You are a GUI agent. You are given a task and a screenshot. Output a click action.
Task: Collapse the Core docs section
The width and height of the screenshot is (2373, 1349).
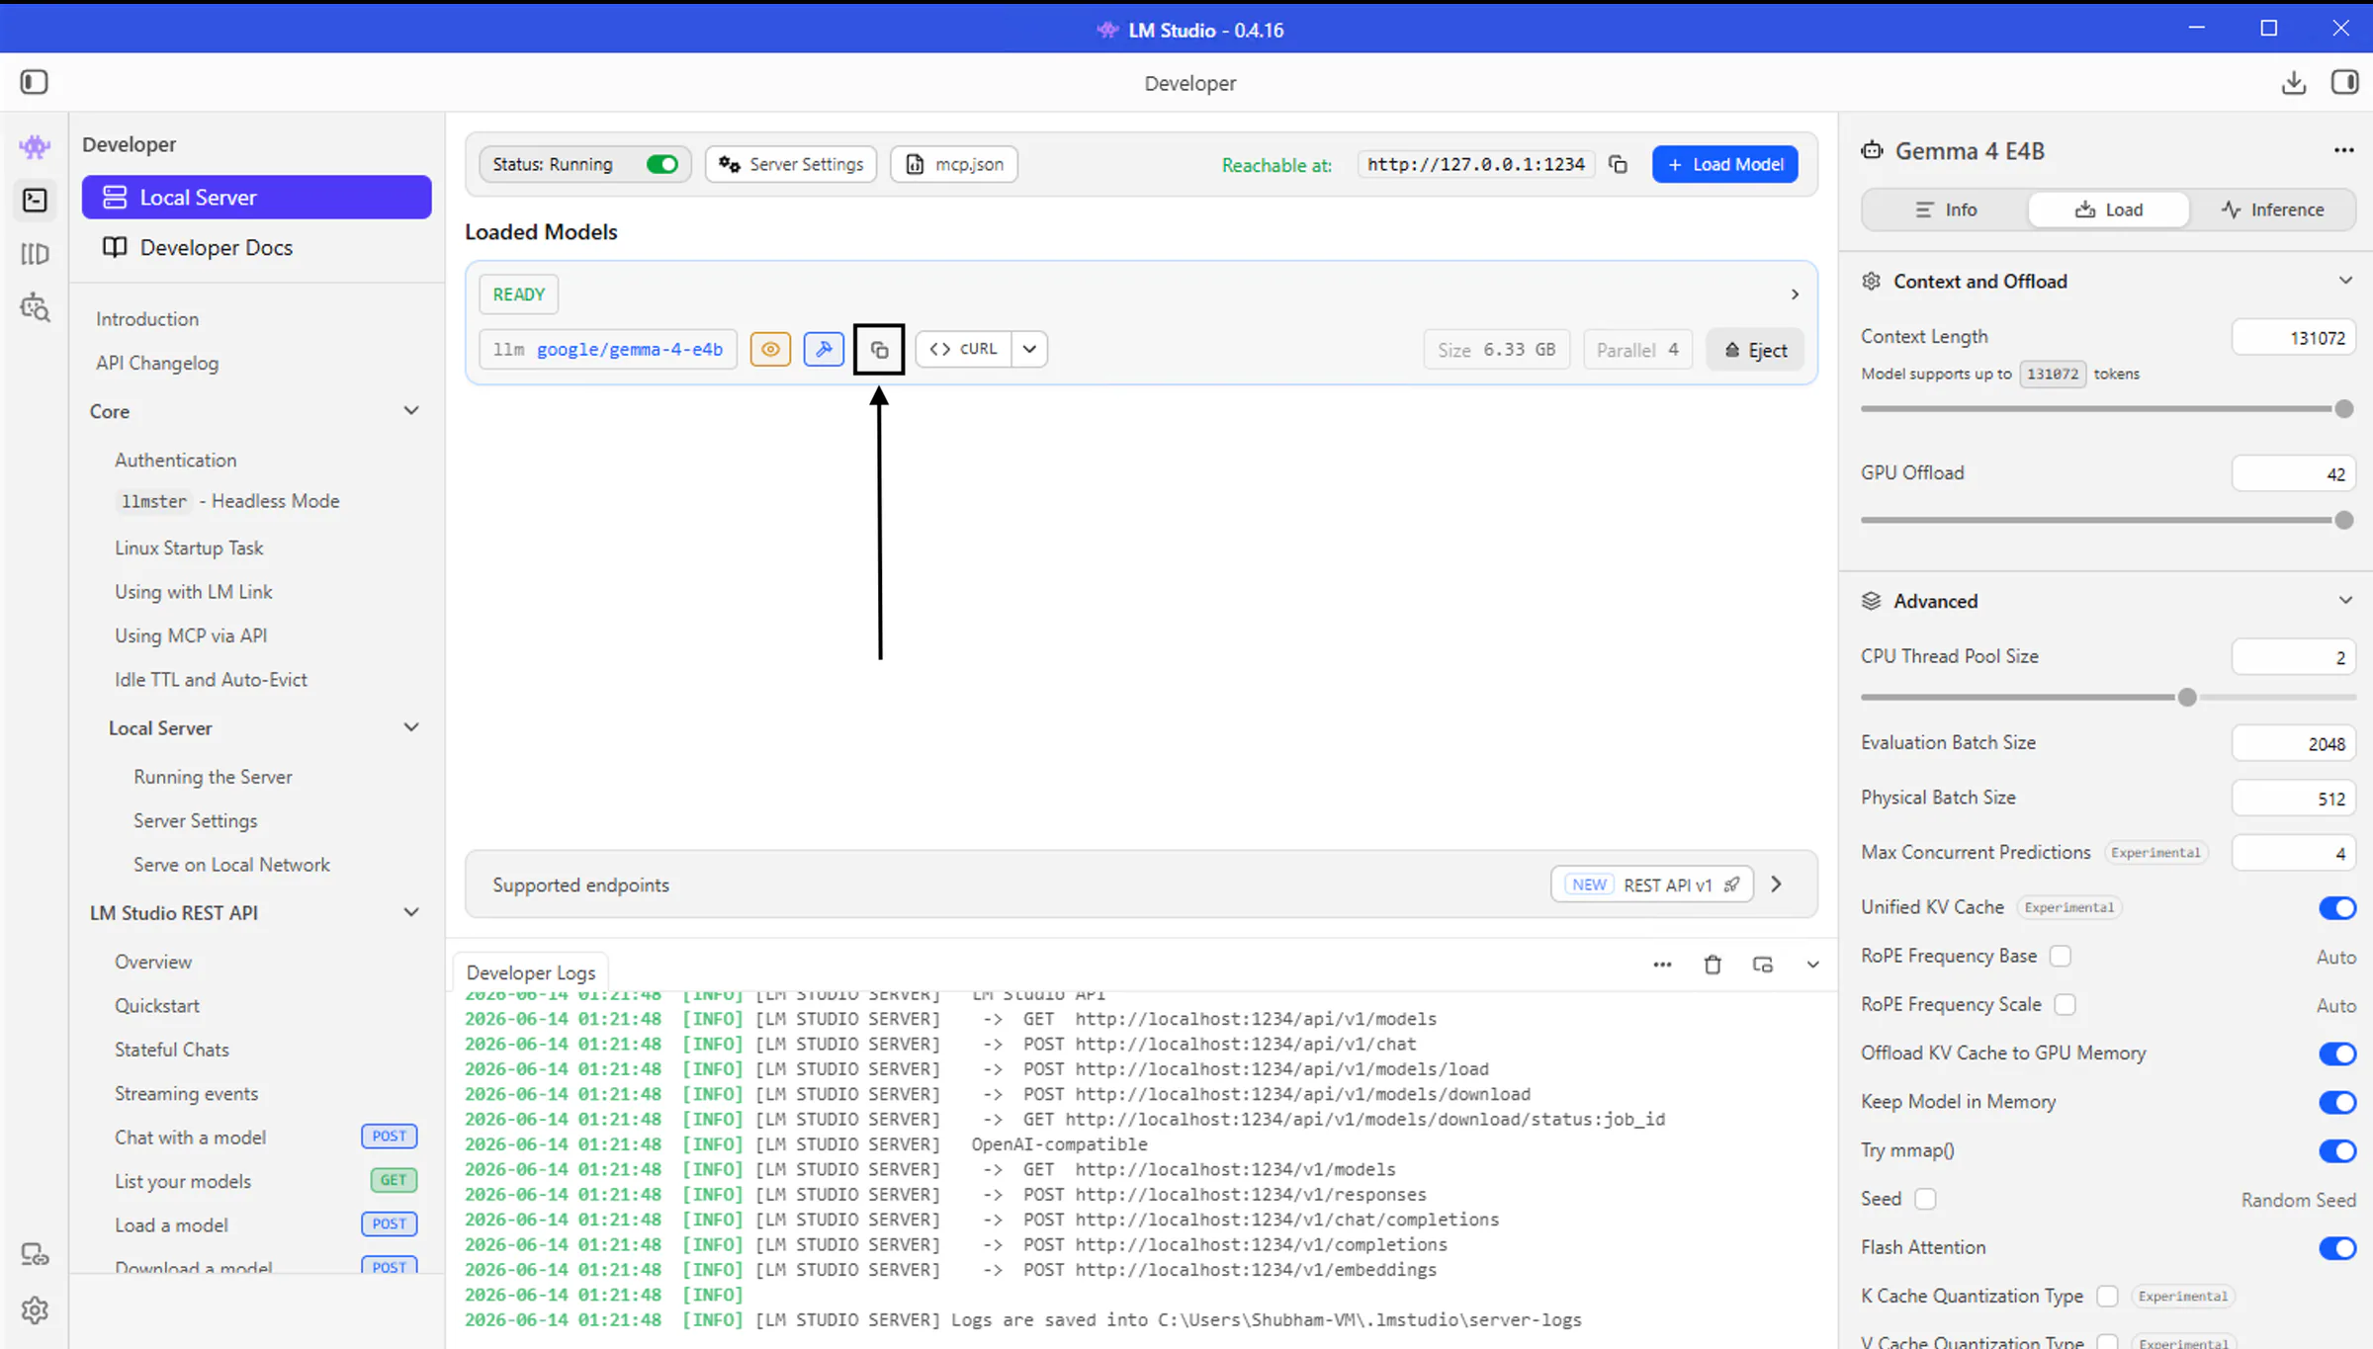pos(411,410)
